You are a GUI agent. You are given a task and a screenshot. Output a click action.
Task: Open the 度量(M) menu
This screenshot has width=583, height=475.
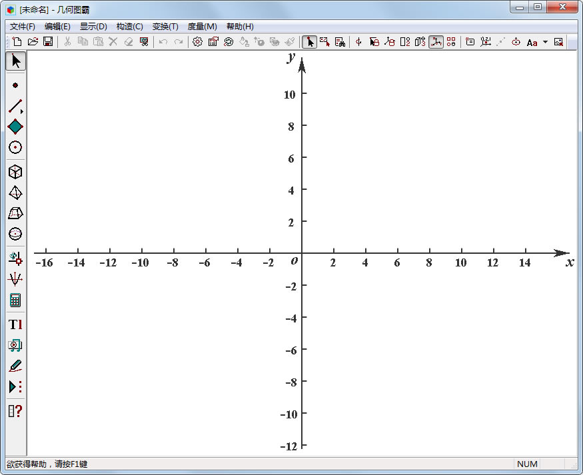[x=202, y=27]
